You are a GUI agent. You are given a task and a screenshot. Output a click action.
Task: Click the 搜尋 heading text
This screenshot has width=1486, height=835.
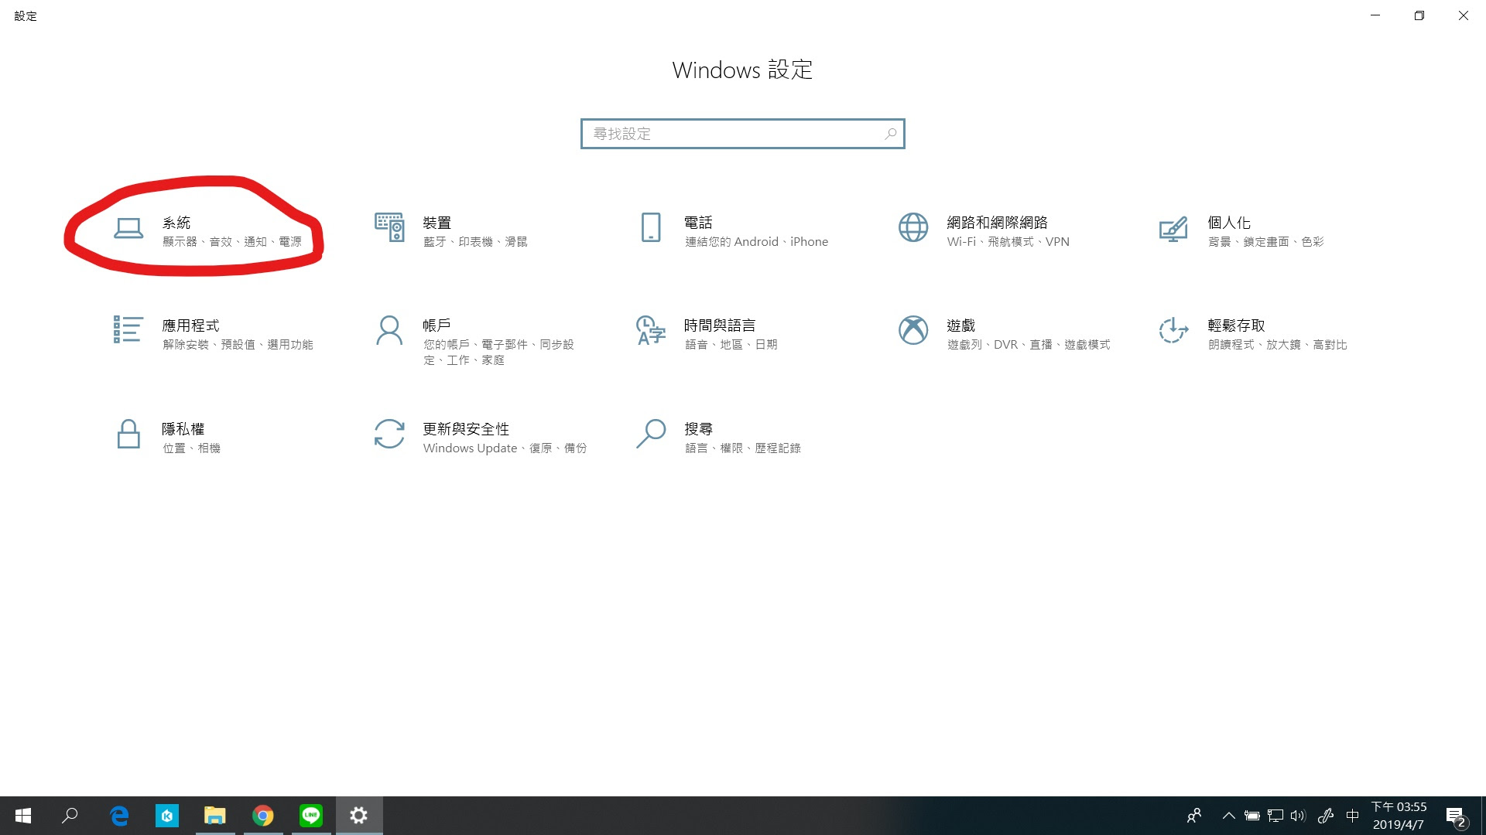click(x=698, y=429)
